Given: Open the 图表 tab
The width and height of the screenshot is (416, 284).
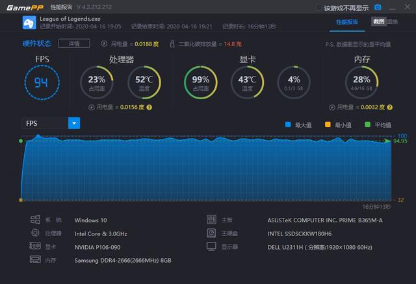Looking at the screenshot, I should (393, 22).
